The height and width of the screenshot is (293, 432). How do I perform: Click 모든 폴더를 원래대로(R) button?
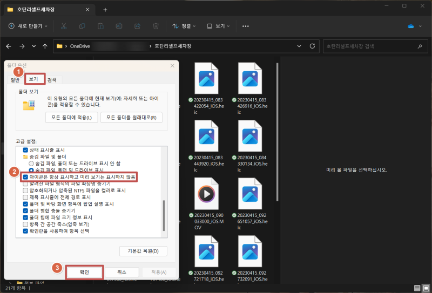coord(131,118)
